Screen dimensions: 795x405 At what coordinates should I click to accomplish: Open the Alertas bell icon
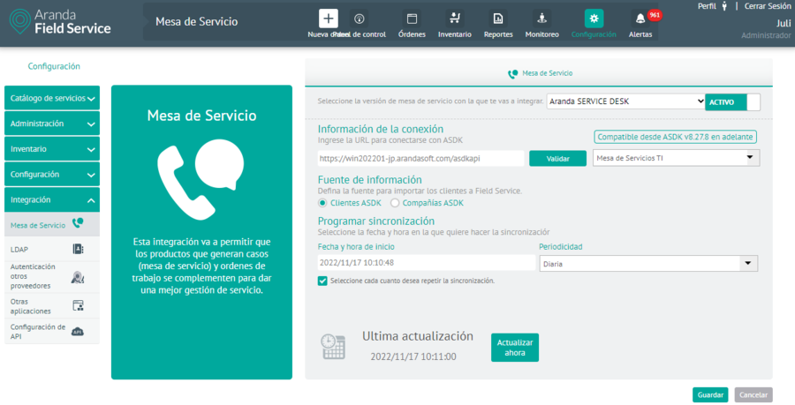640,19
